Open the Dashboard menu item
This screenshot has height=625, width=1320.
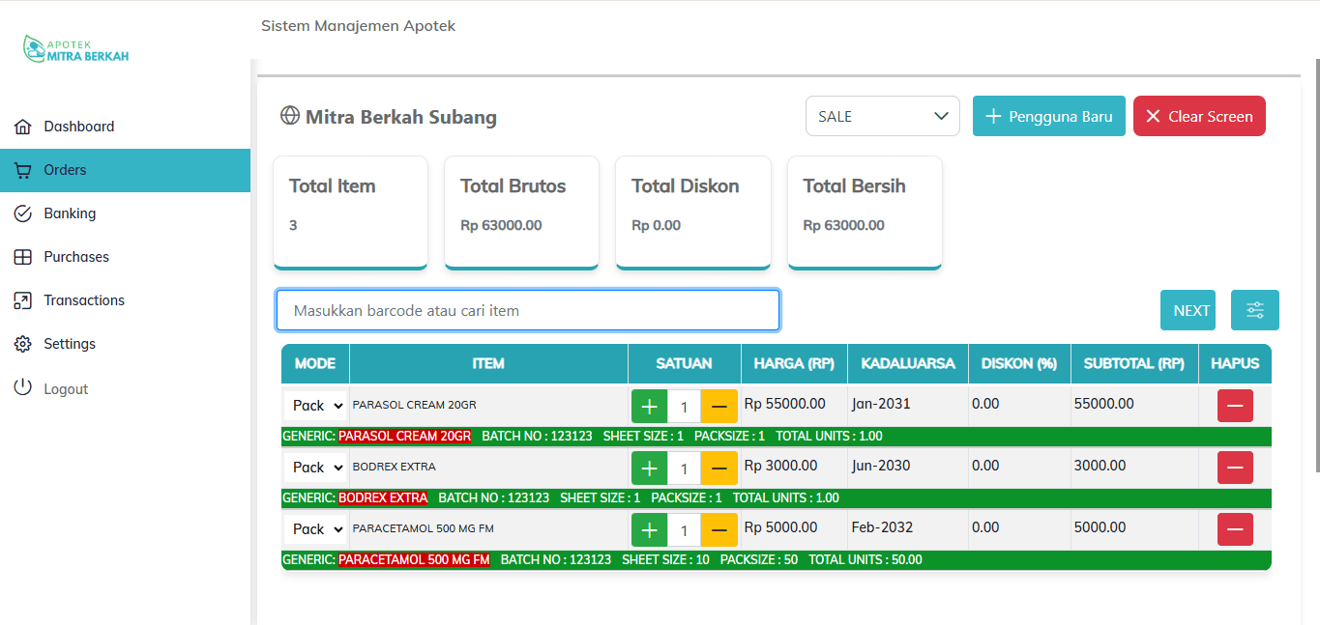[78, 127]
